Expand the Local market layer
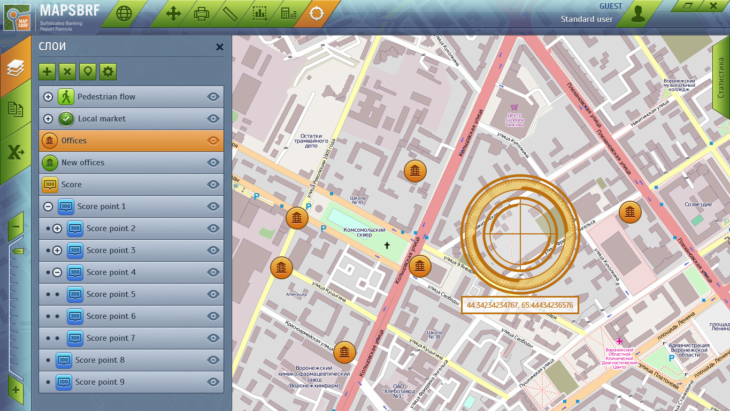 pos(48,119)
